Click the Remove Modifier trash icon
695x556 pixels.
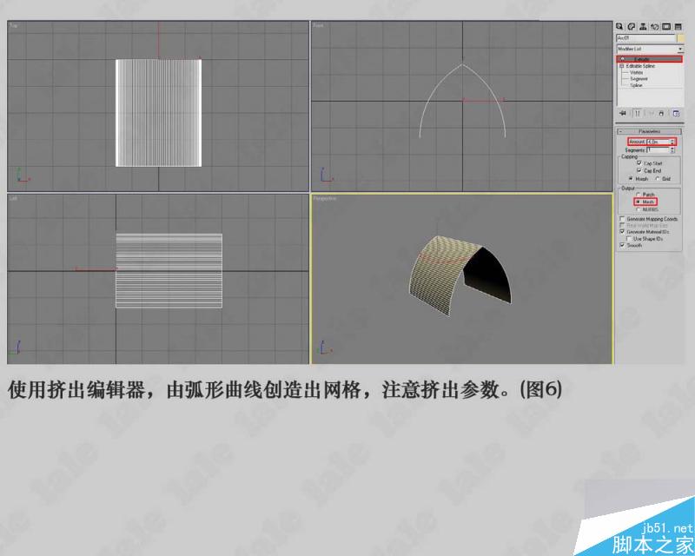(x=662, y=112)
